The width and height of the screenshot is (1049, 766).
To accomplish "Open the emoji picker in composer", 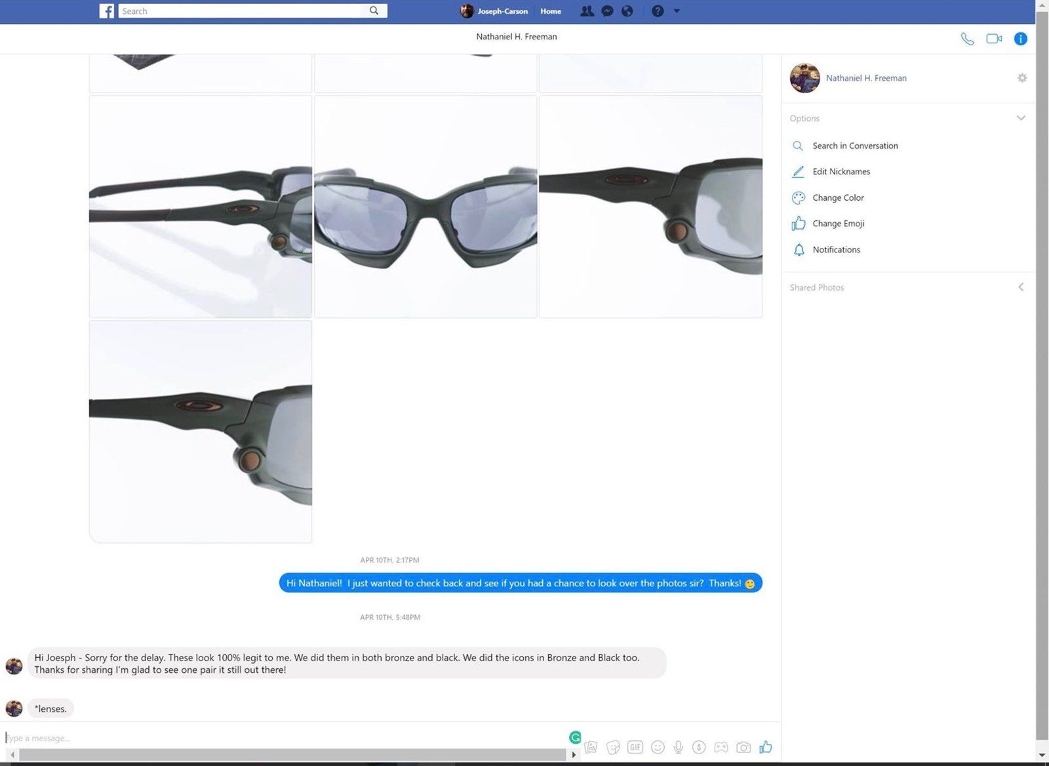I will (658, 747).
